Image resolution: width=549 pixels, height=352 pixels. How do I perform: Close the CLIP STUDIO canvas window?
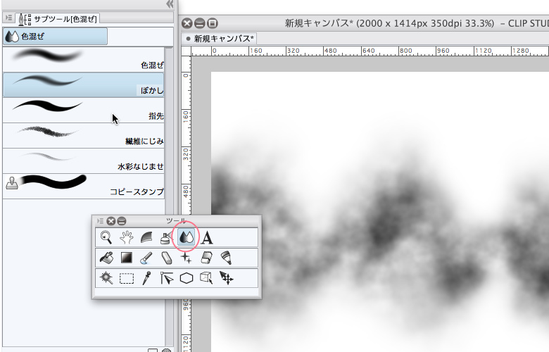pyautogui.click(x=187, y=23)
